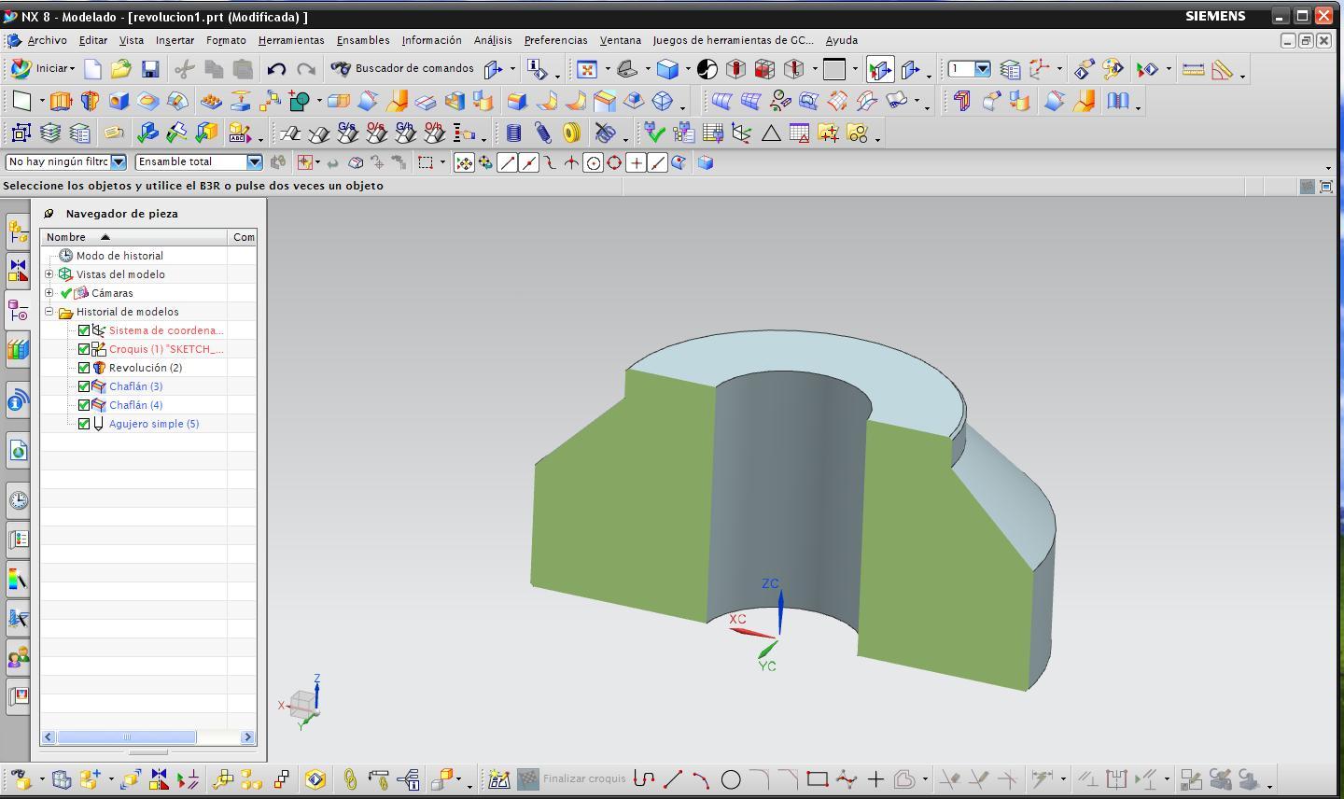The width and height of the screenshot is (1344, 799).
Task: Open the background color swatch dropdown arrow
Action: (855, 69)
